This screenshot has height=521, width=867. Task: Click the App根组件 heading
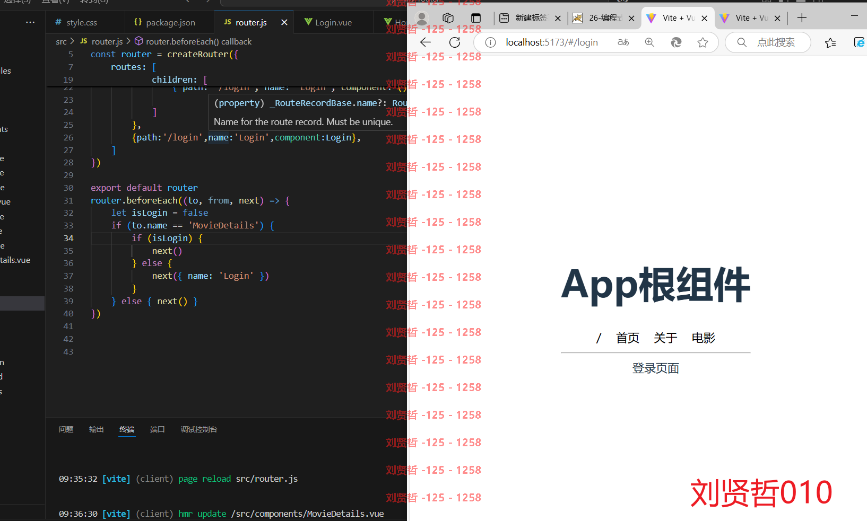[x=656, y=286]
